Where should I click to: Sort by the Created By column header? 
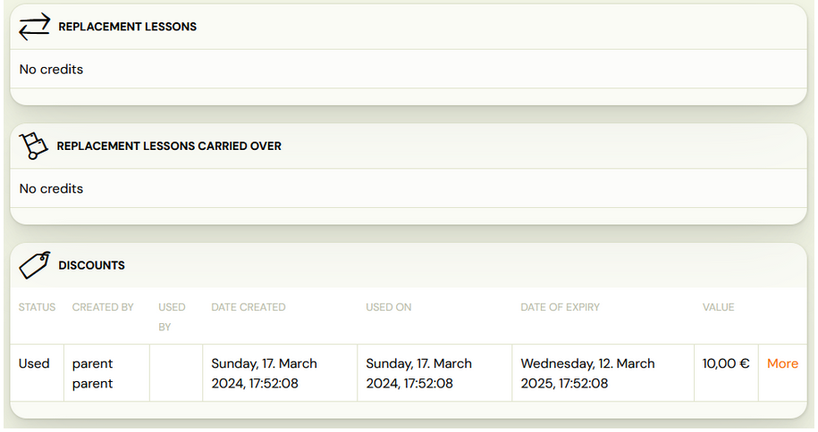pyautogui.click(x=103, y=307)
